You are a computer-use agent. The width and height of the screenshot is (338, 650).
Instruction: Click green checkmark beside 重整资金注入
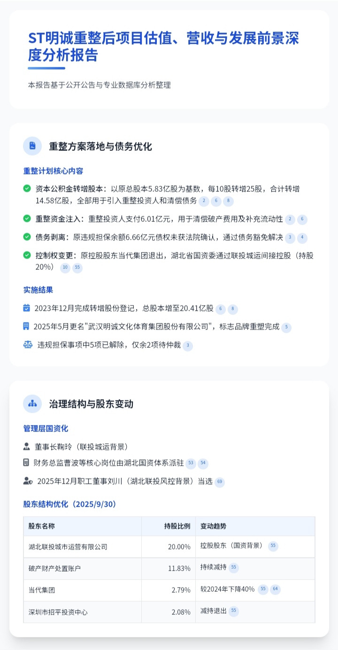(x=27, y=219)
